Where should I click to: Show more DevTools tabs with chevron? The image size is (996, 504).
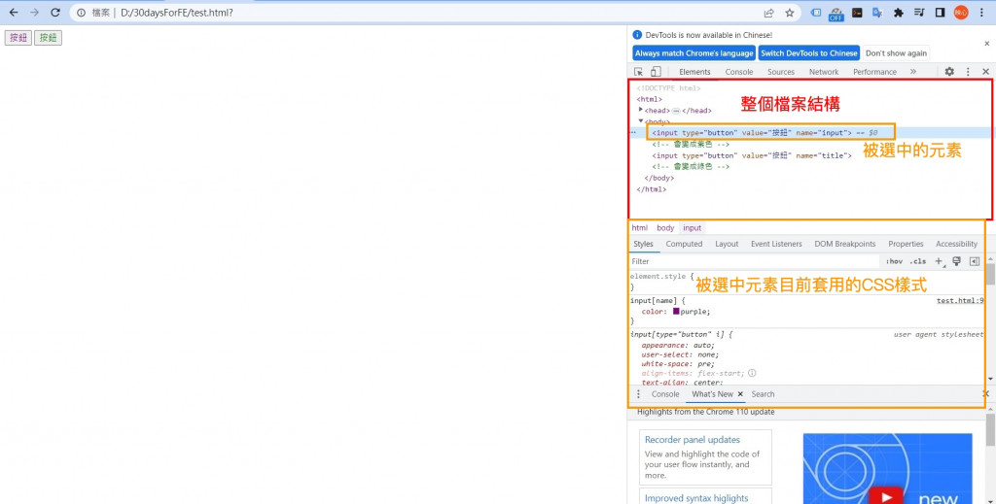(912, 72)
